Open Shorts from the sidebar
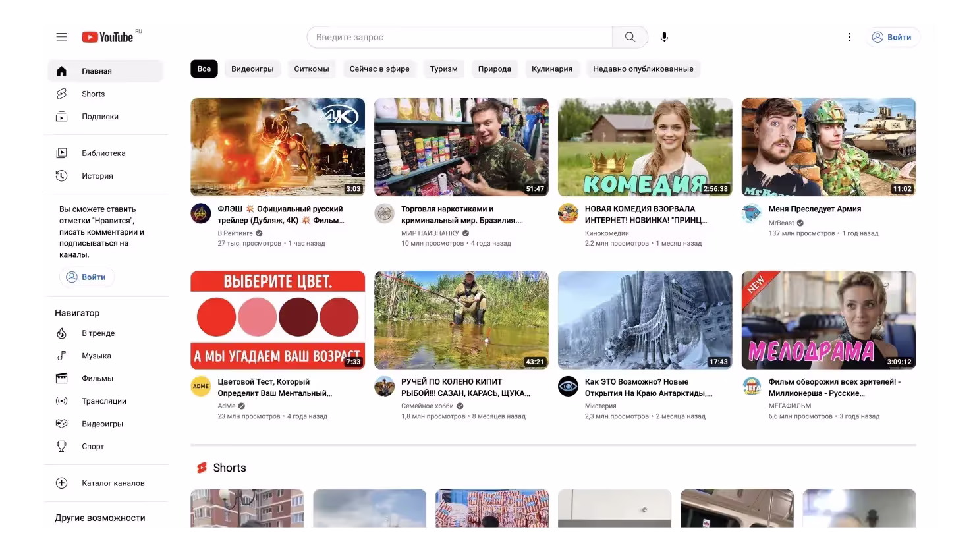 tap(93, 94)
